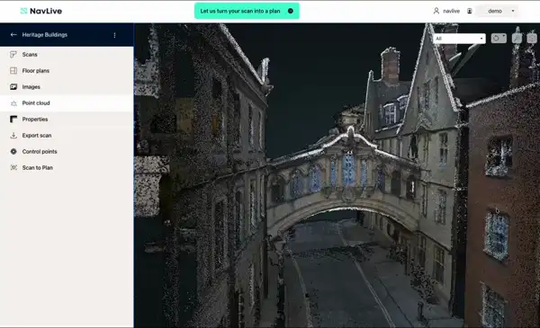Expand the demo account dropdown

pyautogui.click(x=499, y=11)
